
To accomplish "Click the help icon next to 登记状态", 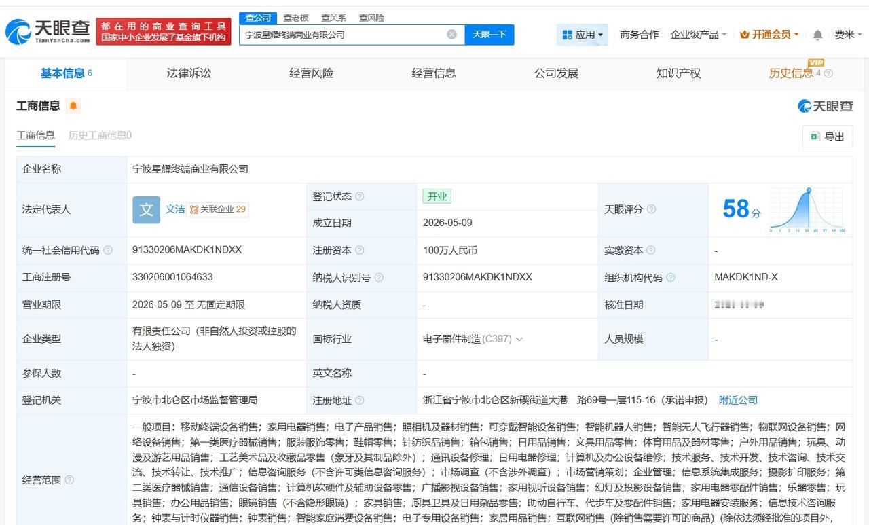I will point(360,196).
